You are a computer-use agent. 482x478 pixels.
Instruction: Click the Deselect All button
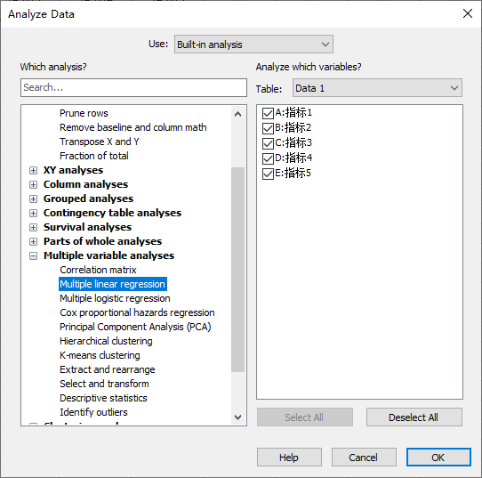(x=414, y=417)
